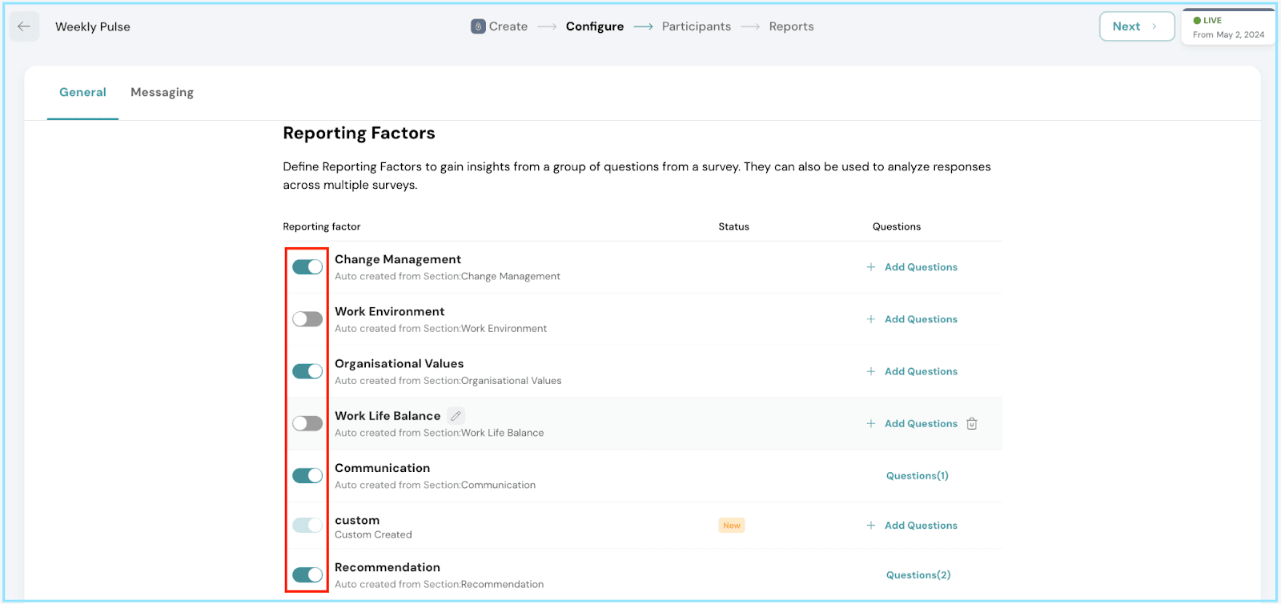Click the plus icon in the custom row
Screen dimensions: 1281x604
(871, 526)
